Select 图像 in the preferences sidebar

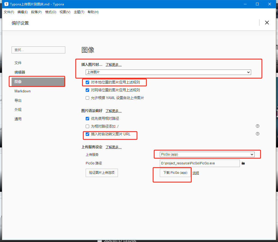[x=38, y=82]
